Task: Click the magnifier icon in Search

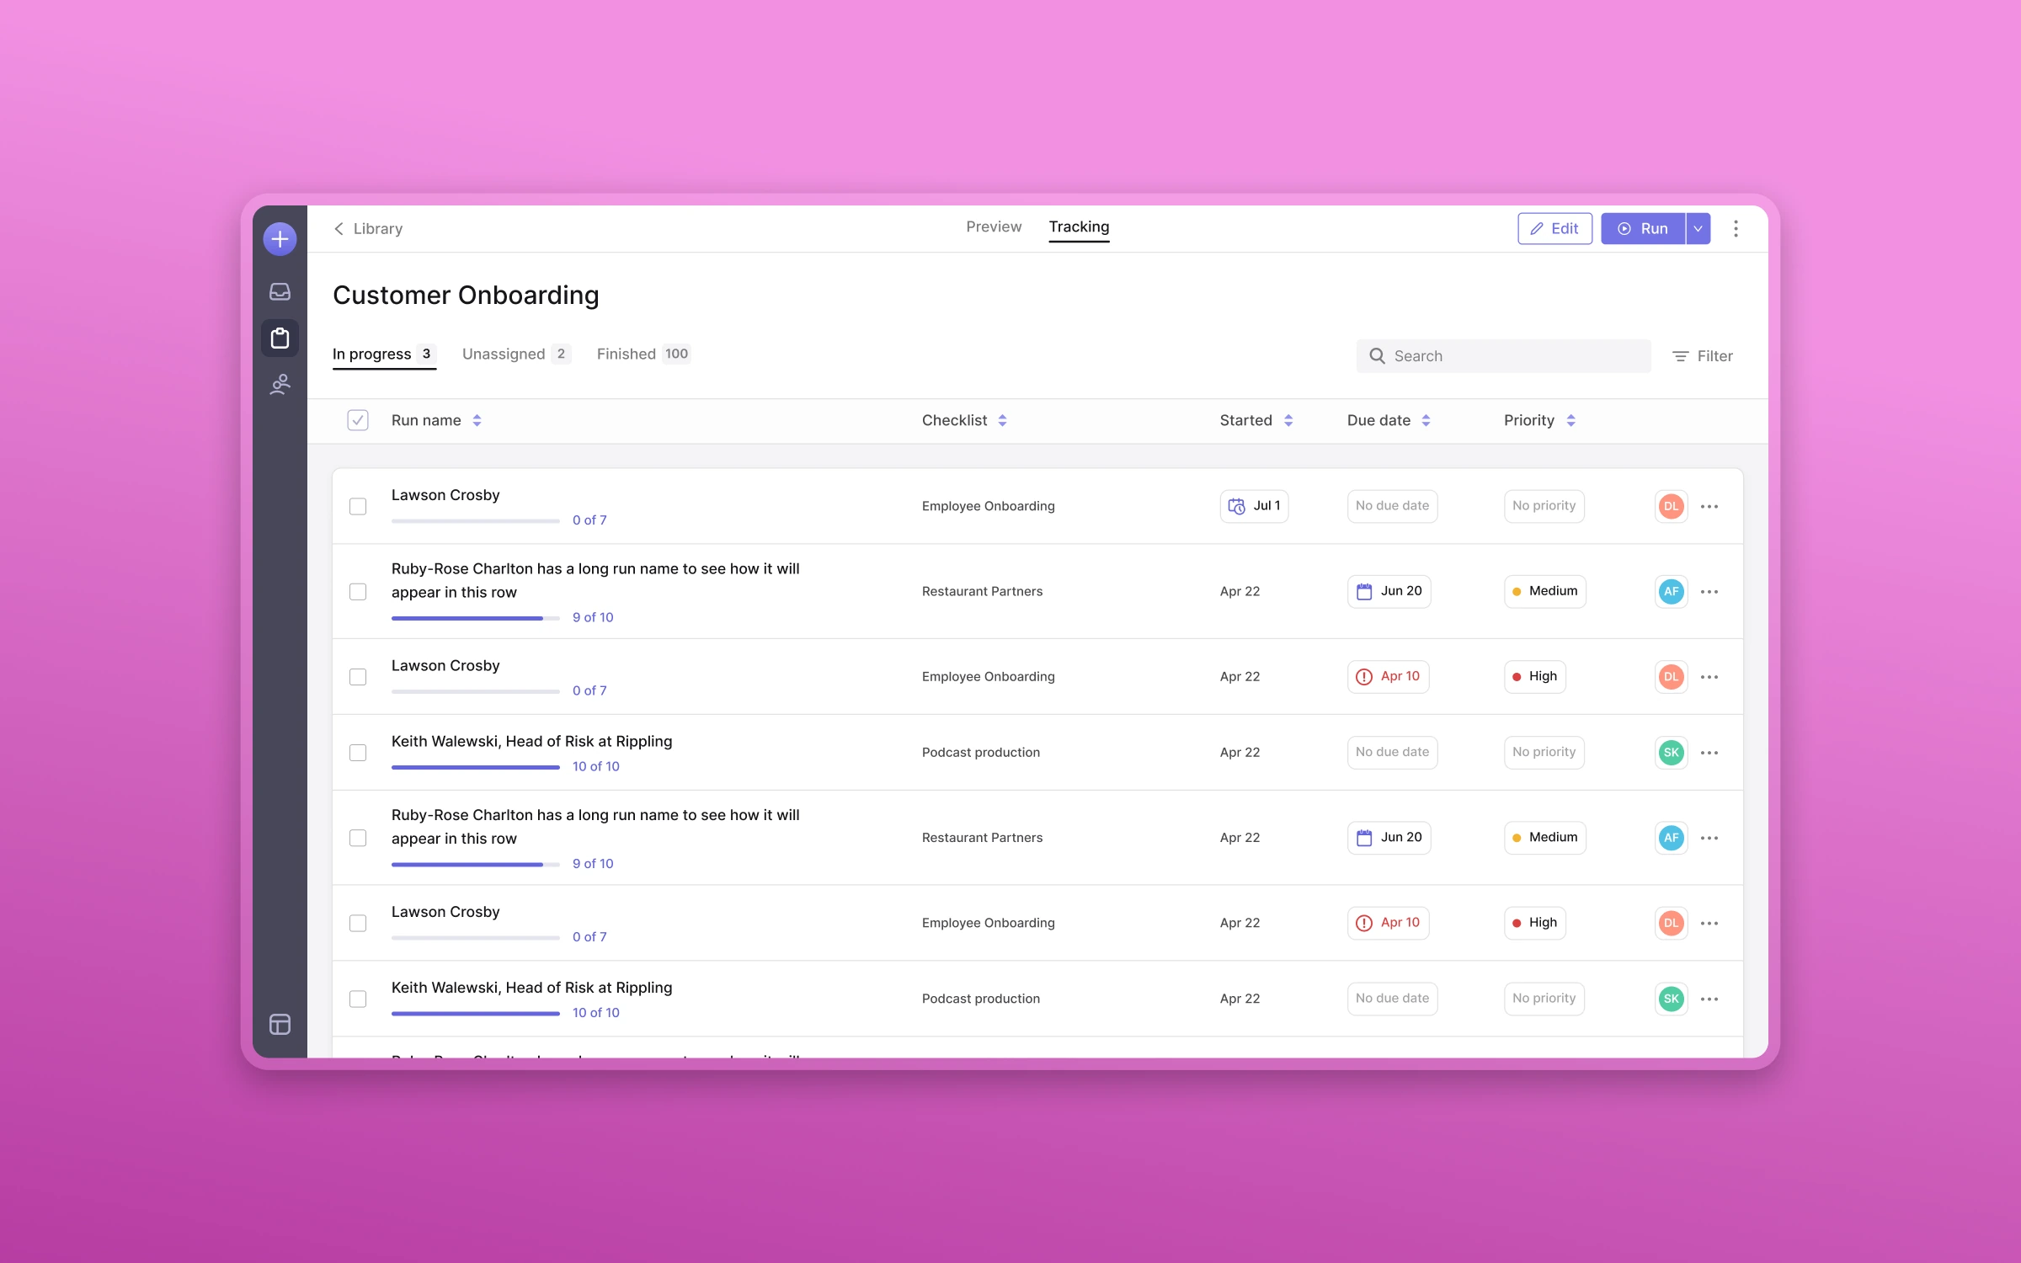Action: 1377,356
